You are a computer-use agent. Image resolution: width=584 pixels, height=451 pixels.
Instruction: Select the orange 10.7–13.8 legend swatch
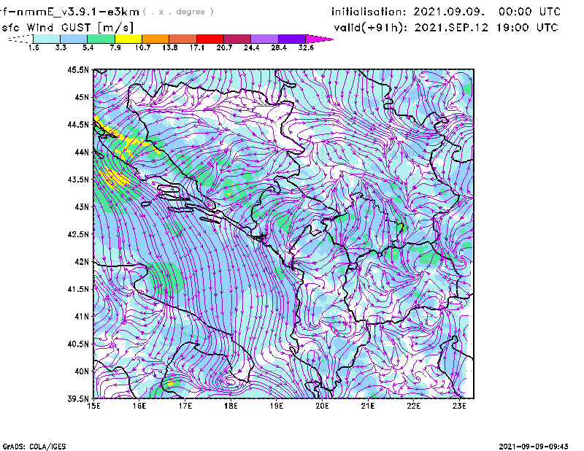pyautogui.click(x=155, y=39)
